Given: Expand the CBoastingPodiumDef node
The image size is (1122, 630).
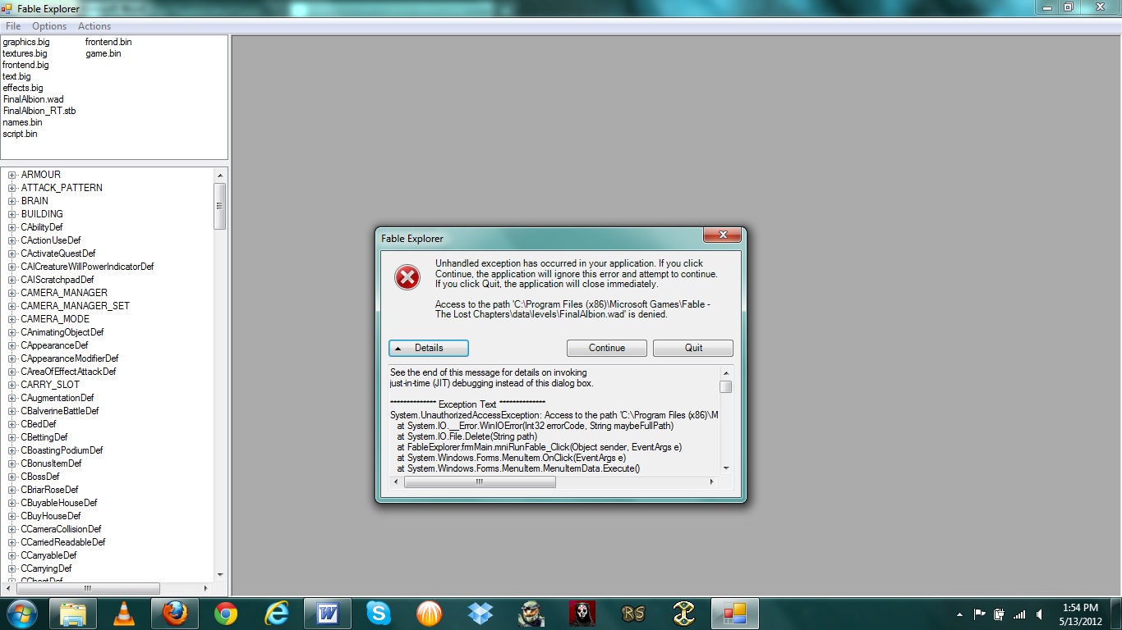Looking at the screenshot, I should point(12,450).
